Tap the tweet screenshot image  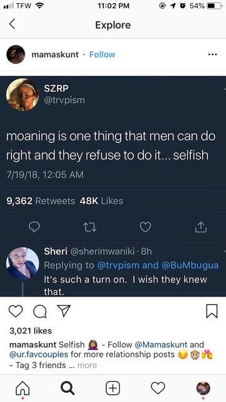click(113, 187)
